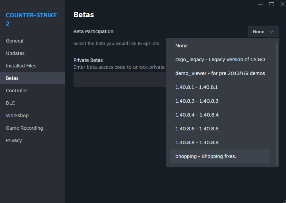Open the Beta Participation dropdown showing None

click(x=263, y=31)
